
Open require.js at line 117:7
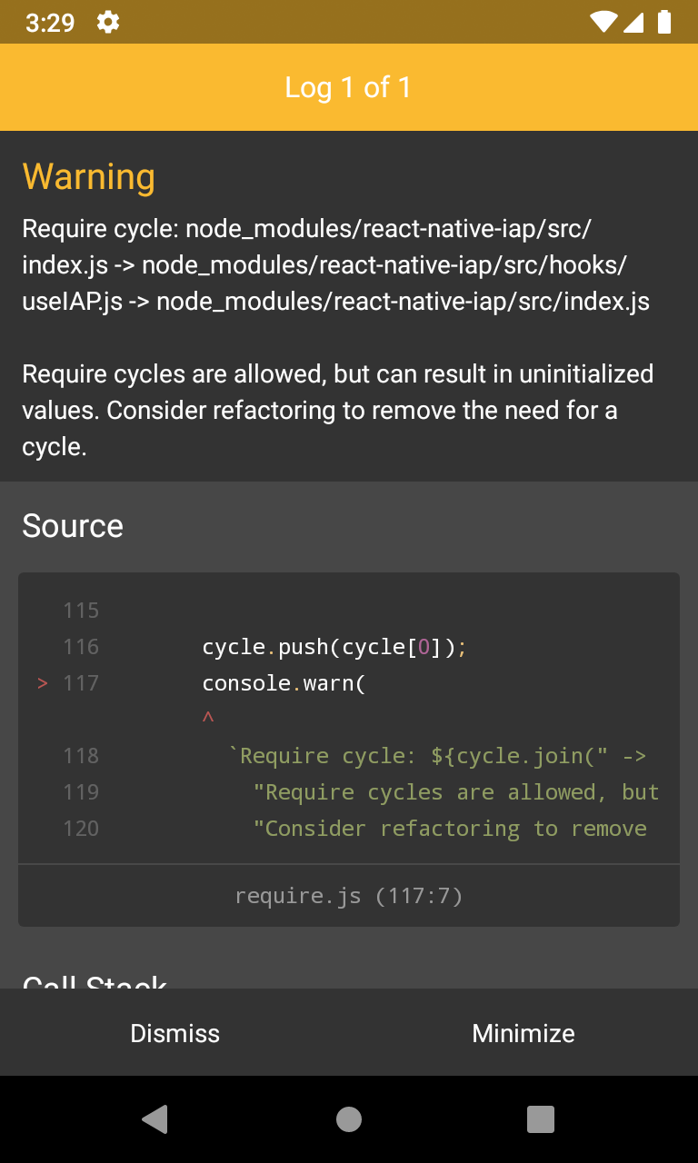point(348,895)
